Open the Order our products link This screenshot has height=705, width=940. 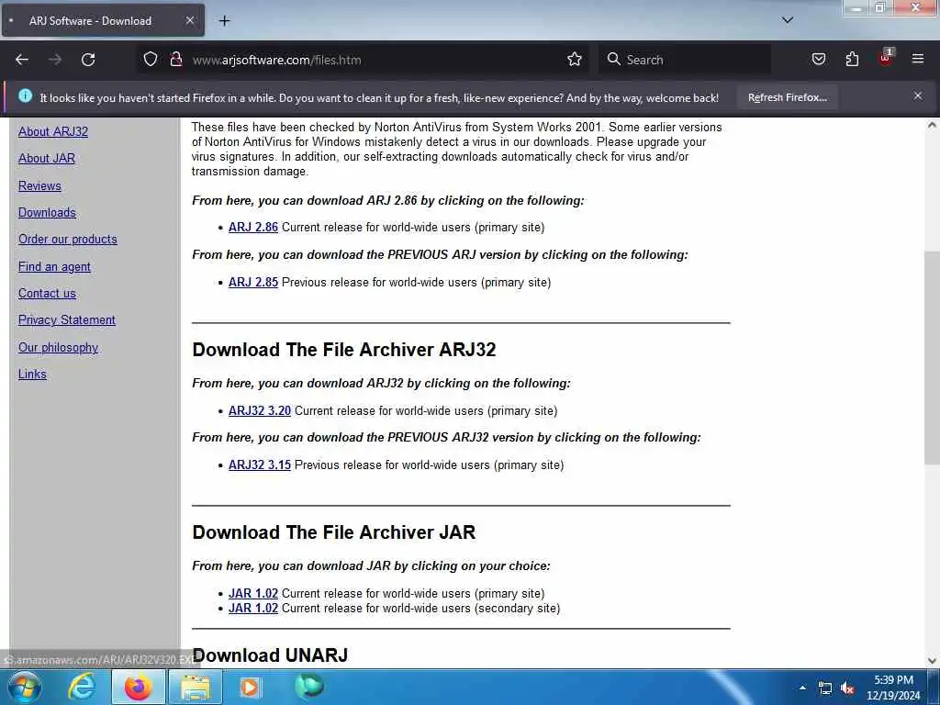pos(68,240)
